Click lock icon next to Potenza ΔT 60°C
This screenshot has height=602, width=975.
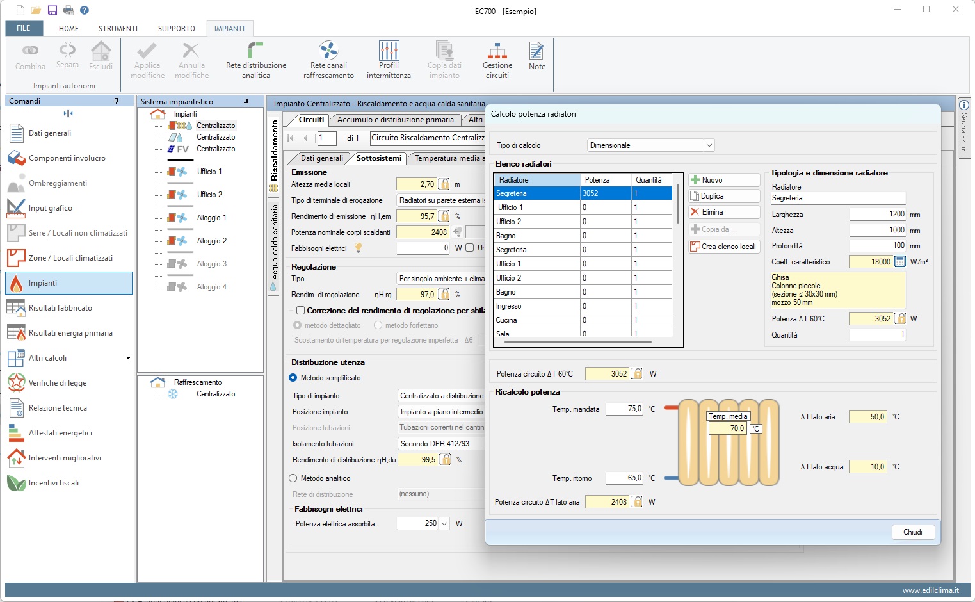coord(901,318)
